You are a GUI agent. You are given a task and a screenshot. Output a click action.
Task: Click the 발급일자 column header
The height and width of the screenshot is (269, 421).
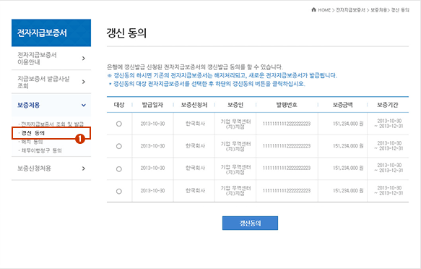tap(152, 105)
